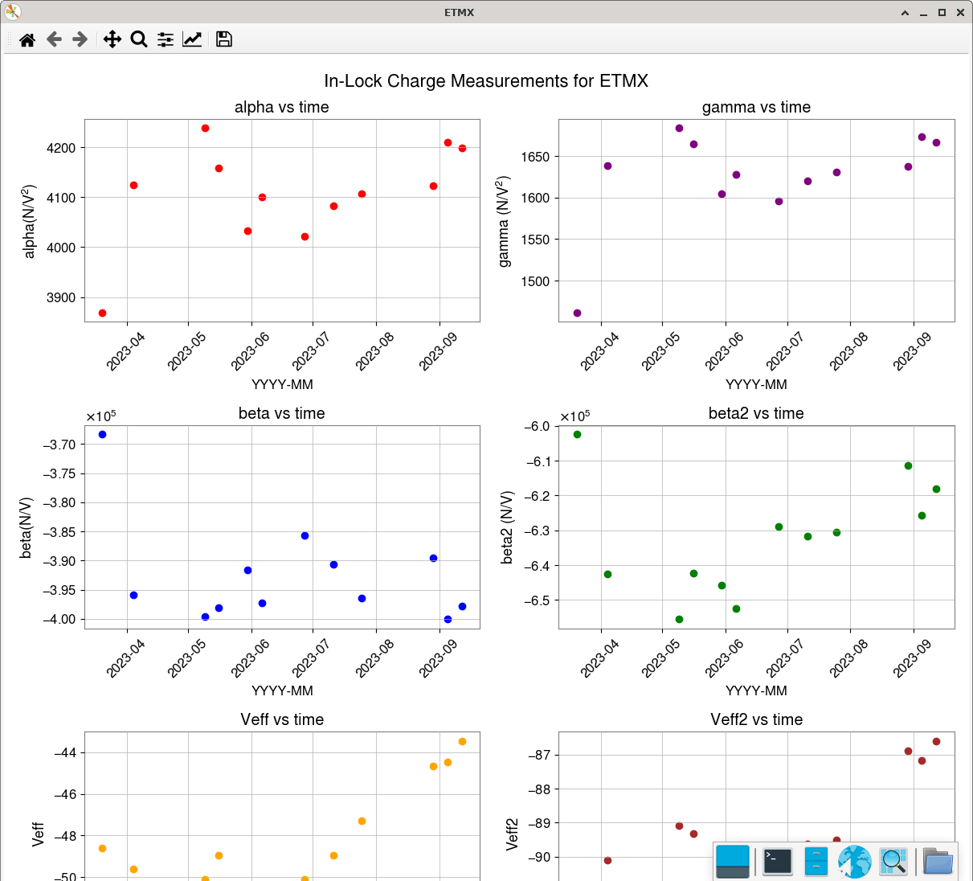Save the figure with floppy icon
Viewport: 973px width, 881px height.
coord(224,39)
